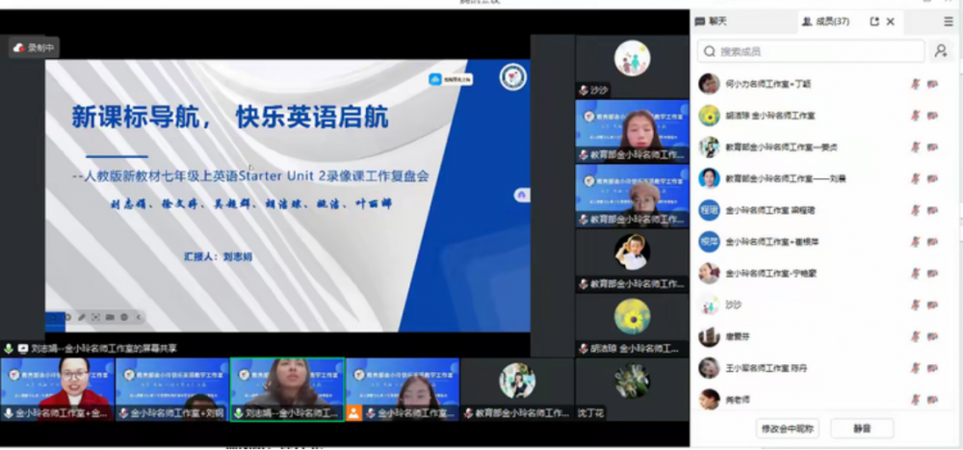
Task: Select member 胡洁琼 金小玲名师工作室 in list
Action: tap(823, 115)
